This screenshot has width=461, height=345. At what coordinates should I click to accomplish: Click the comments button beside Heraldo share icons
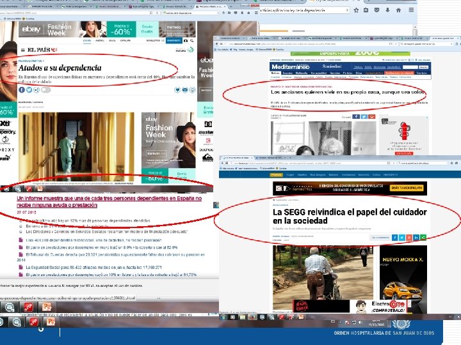pos(380,237)
